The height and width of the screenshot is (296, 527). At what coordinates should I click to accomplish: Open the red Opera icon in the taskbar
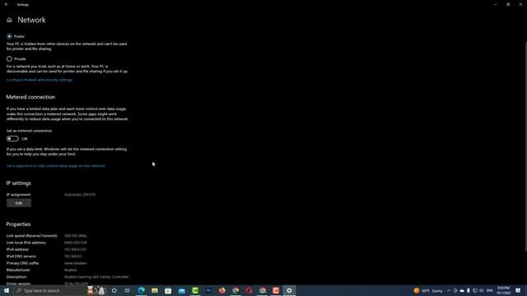(249, 290)
